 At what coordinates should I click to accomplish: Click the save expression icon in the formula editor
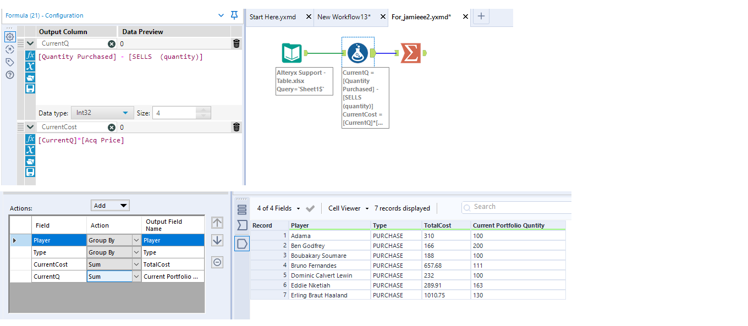pos(30,88)
